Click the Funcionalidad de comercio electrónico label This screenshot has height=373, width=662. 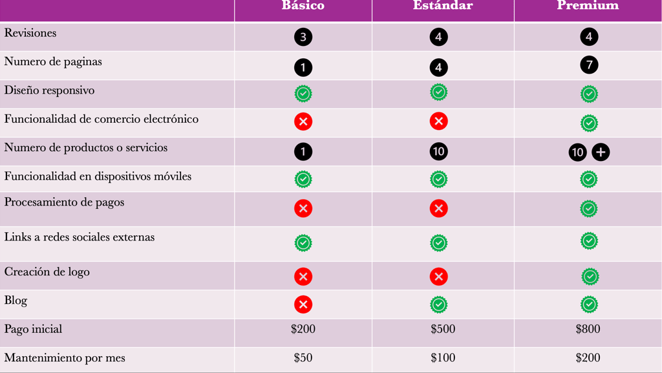[101, 119]
